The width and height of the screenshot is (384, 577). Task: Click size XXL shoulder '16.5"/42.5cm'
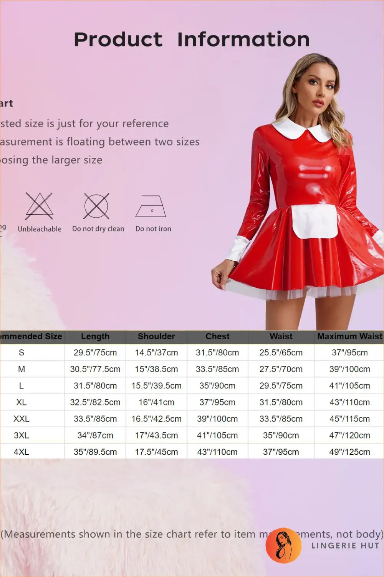pos(156,419)
